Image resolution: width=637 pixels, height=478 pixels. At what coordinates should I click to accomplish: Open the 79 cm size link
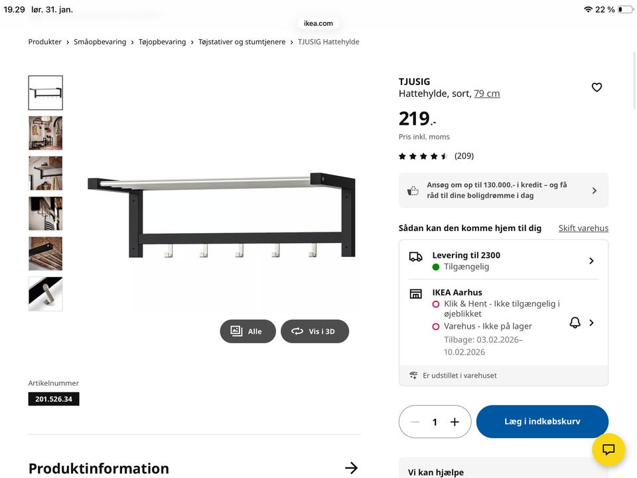pyautogui.click(x=487, y=94)
